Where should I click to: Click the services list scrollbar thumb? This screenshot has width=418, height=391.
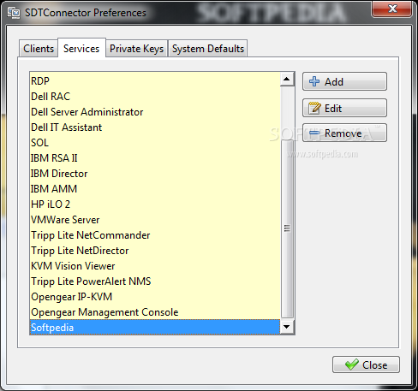287,228
